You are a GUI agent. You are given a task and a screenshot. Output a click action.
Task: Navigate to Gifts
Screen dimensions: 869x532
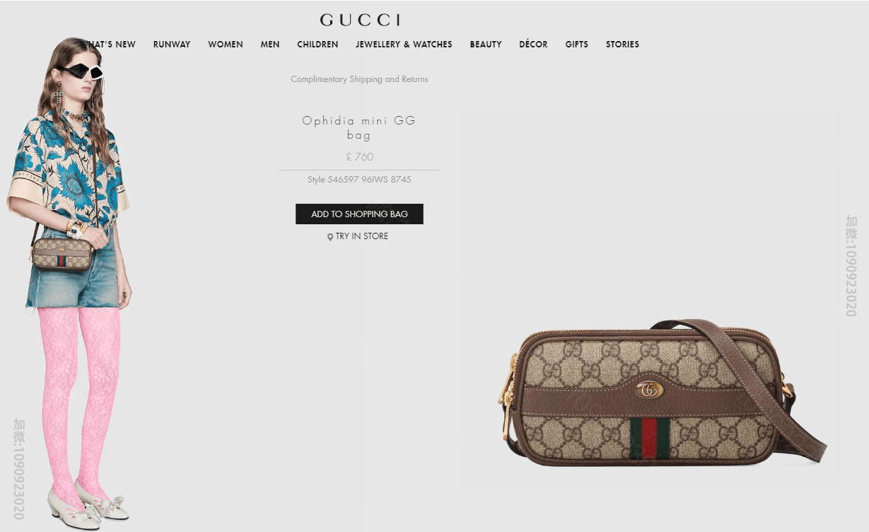[576, 44]
